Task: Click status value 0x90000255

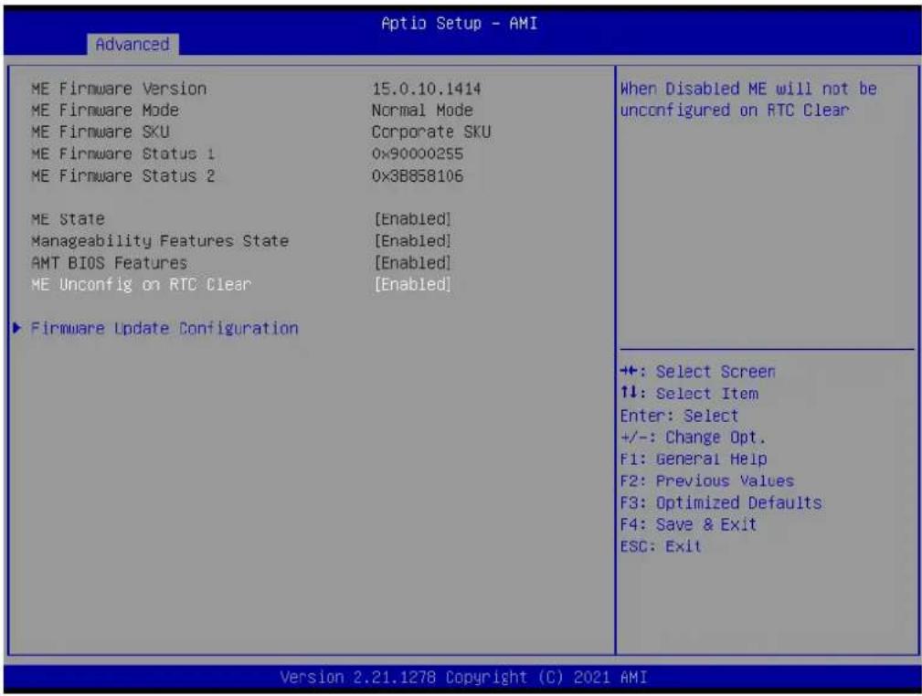Action: (x=418, y=154)
